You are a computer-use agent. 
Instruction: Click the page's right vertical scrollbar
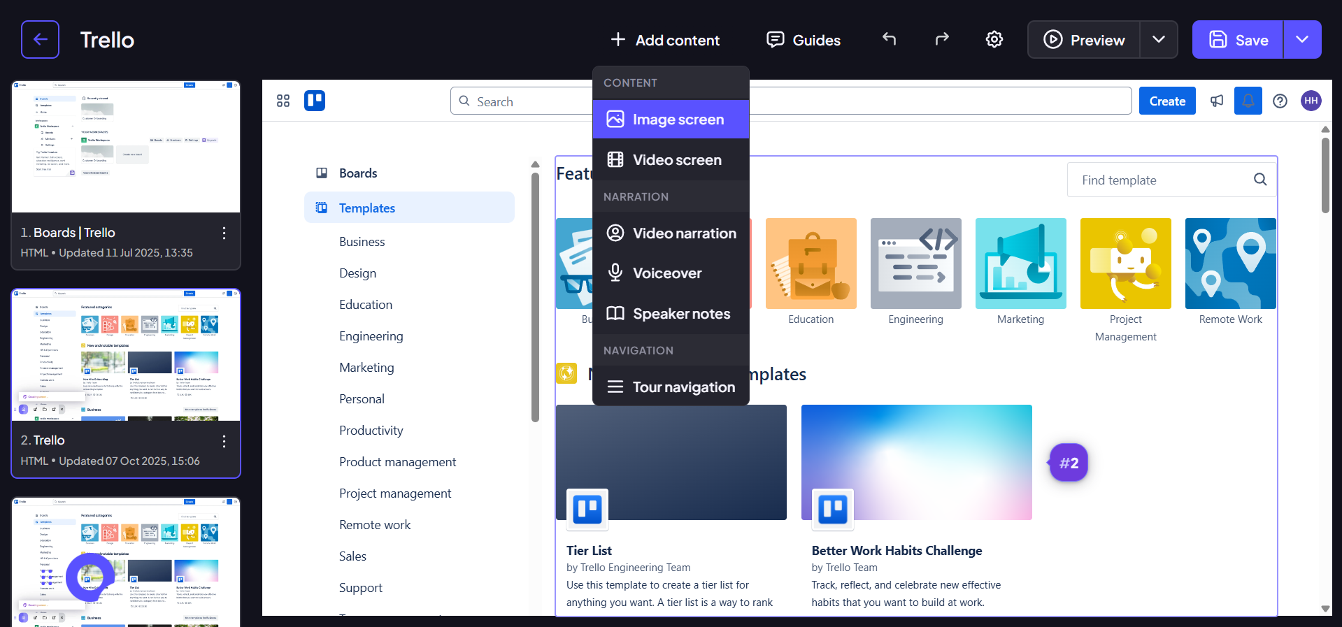point(1325,175)
